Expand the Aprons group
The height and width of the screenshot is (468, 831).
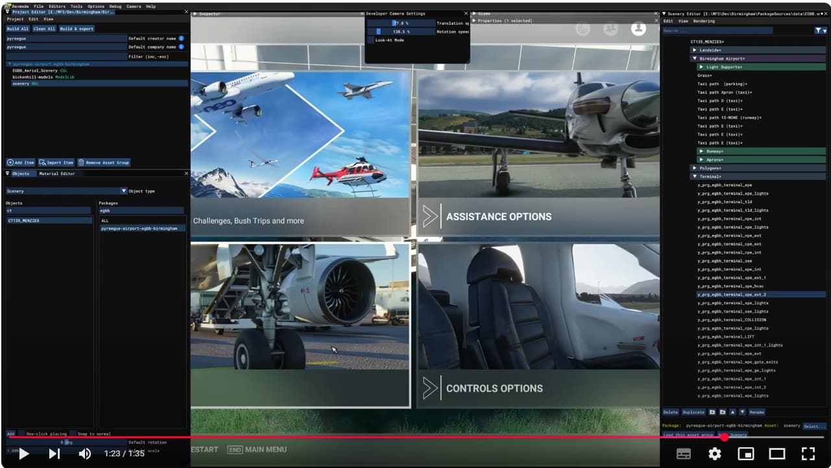tap(701, 159)
